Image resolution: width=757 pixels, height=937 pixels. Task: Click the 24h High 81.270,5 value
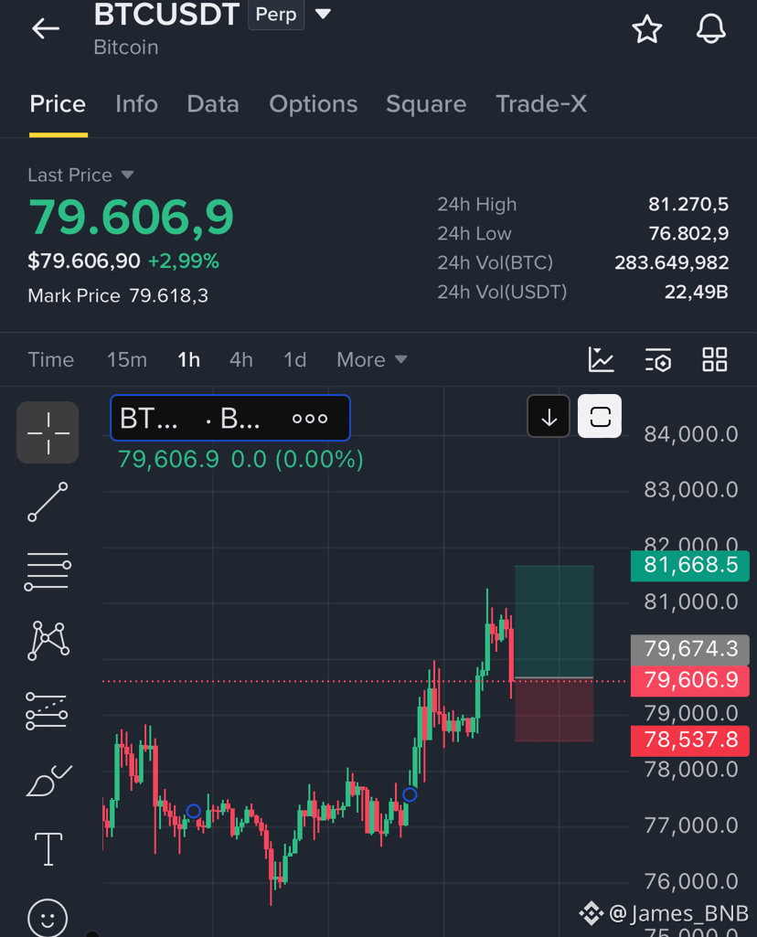pos(688,205)
